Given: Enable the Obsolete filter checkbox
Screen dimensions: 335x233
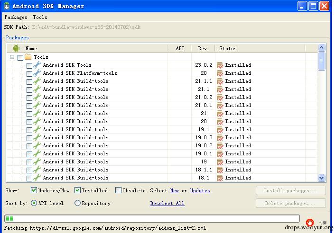Looking at the screenshot, I should pos(118,190).
